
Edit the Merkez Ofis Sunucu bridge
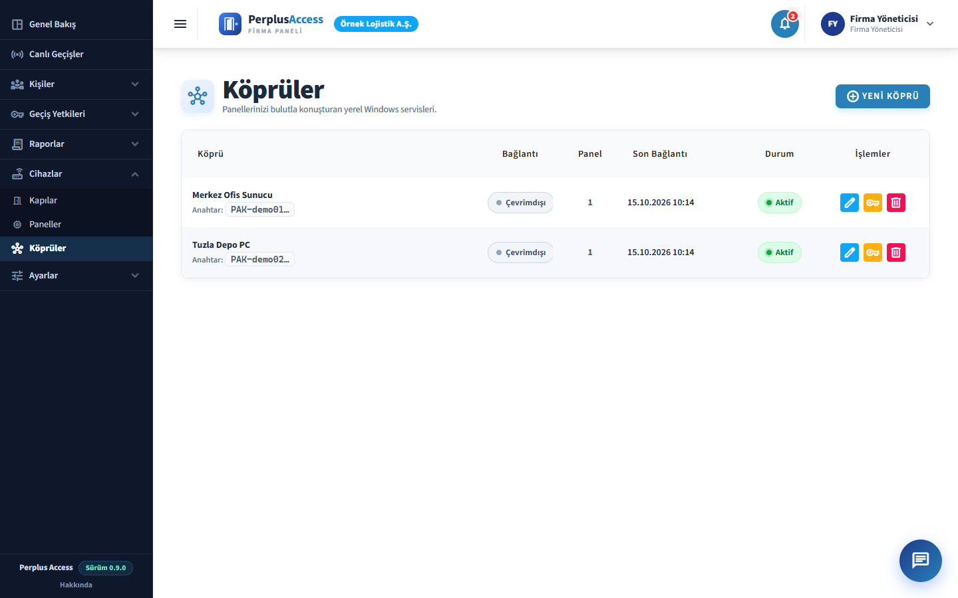point(850,203)
